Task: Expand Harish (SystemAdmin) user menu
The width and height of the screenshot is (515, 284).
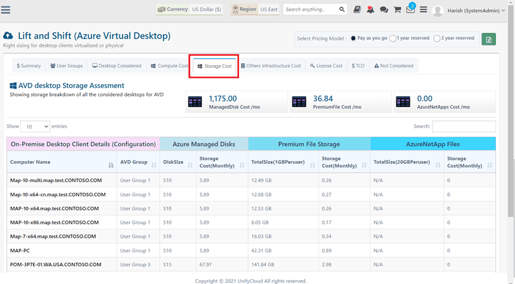Action: pyautogui.click(x=476, y=11)
